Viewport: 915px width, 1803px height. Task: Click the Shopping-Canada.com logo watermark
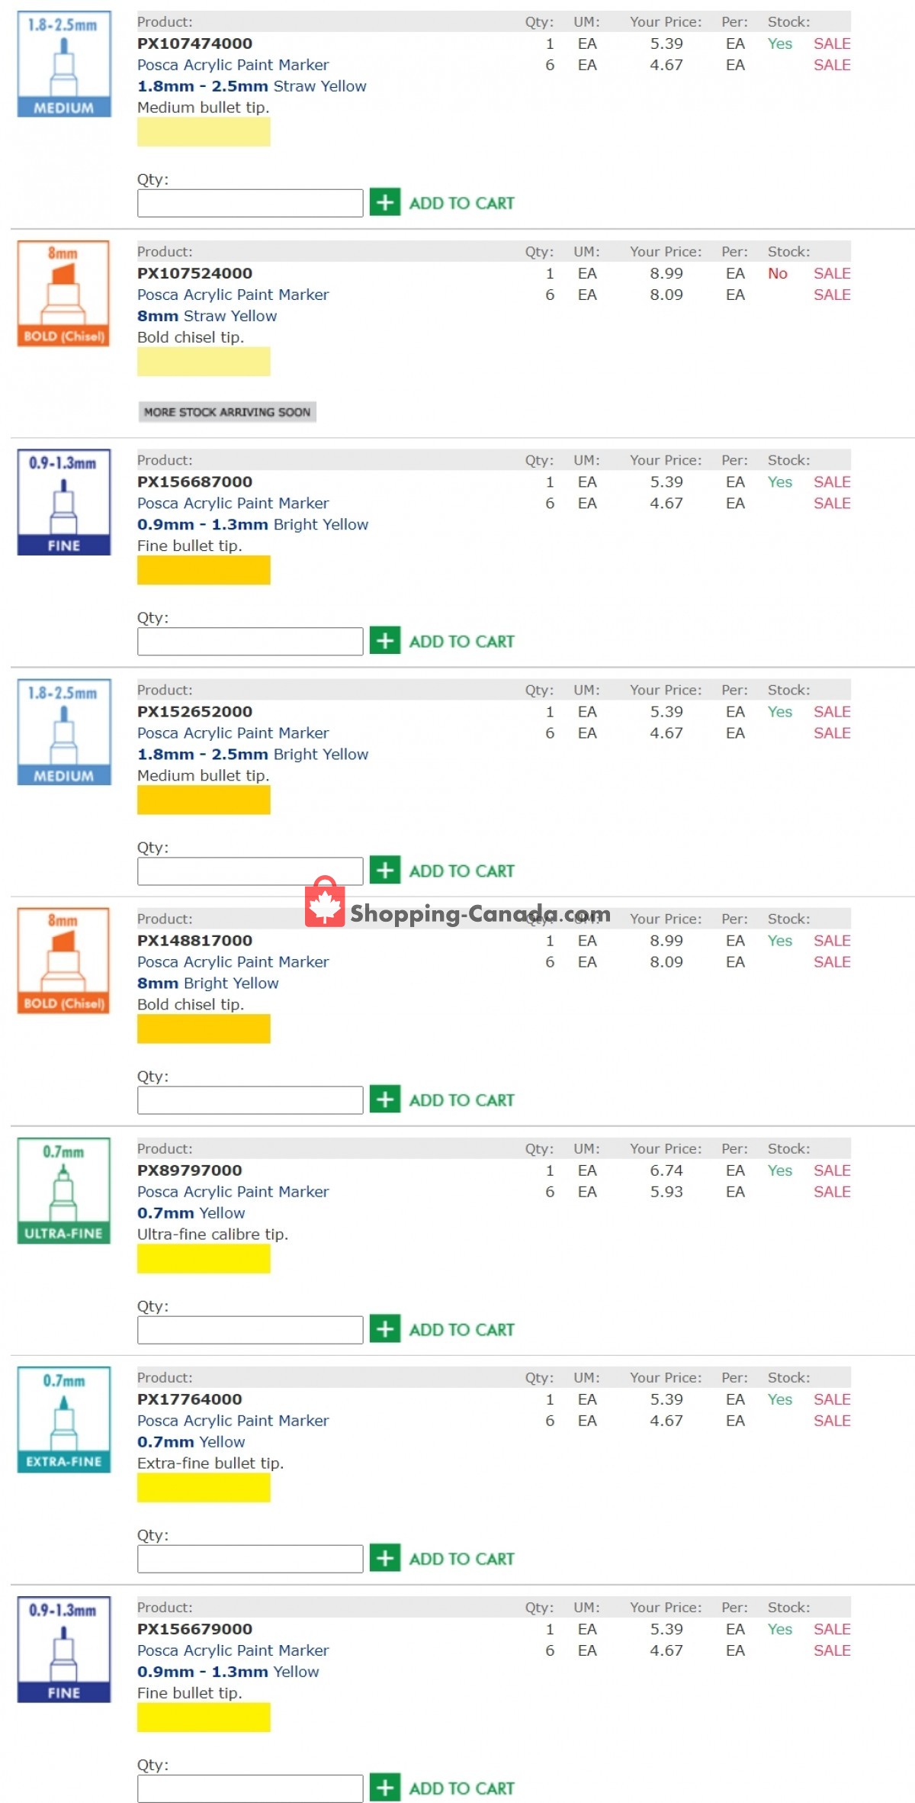pos(457,903)
